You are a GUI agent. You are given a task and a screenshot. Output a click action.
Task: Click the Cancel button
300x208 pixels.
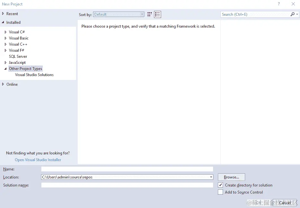point(285,203)
